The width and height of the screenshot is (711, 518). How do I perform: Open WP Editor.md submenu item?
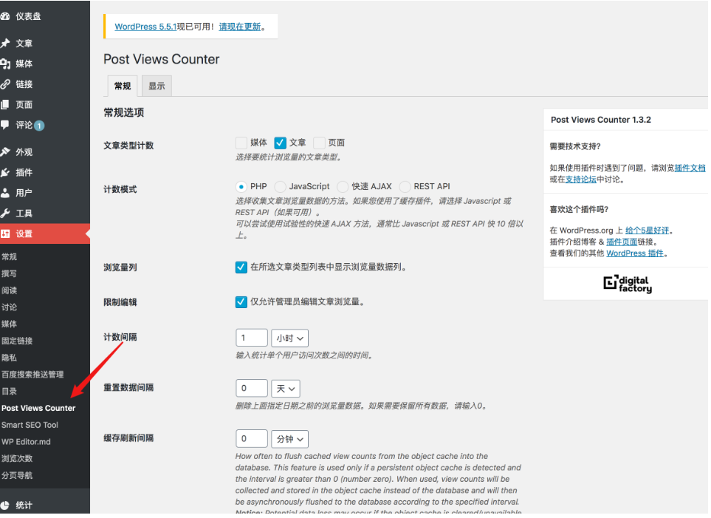click(x=27, y=442)
